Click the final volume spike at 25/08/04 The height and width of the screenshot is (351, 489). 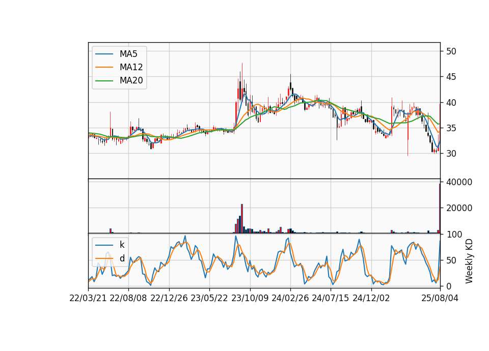440,209
